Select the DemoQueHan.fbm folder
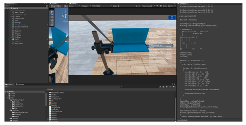Image resolution: width=246 pixels, height=125 pixels. (x=20, y=112)
